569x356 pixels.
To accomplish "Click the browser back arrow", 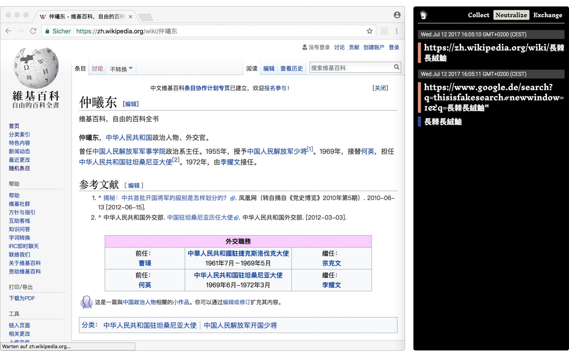I will tap(8, 31).
